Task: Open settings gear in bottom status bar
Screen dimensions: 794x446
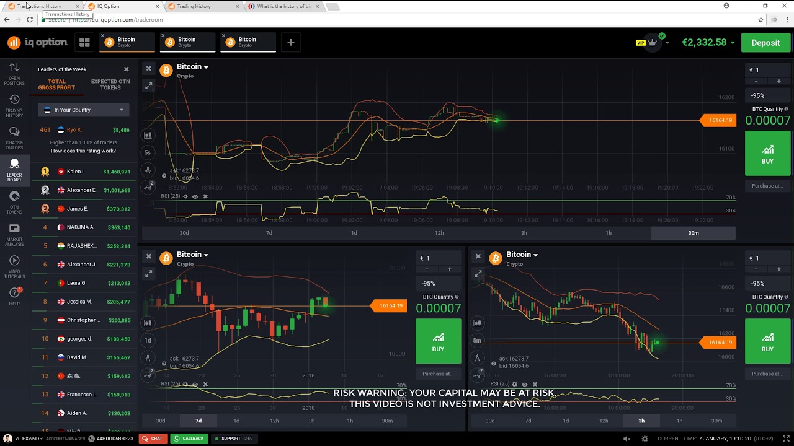Action: 645,439
